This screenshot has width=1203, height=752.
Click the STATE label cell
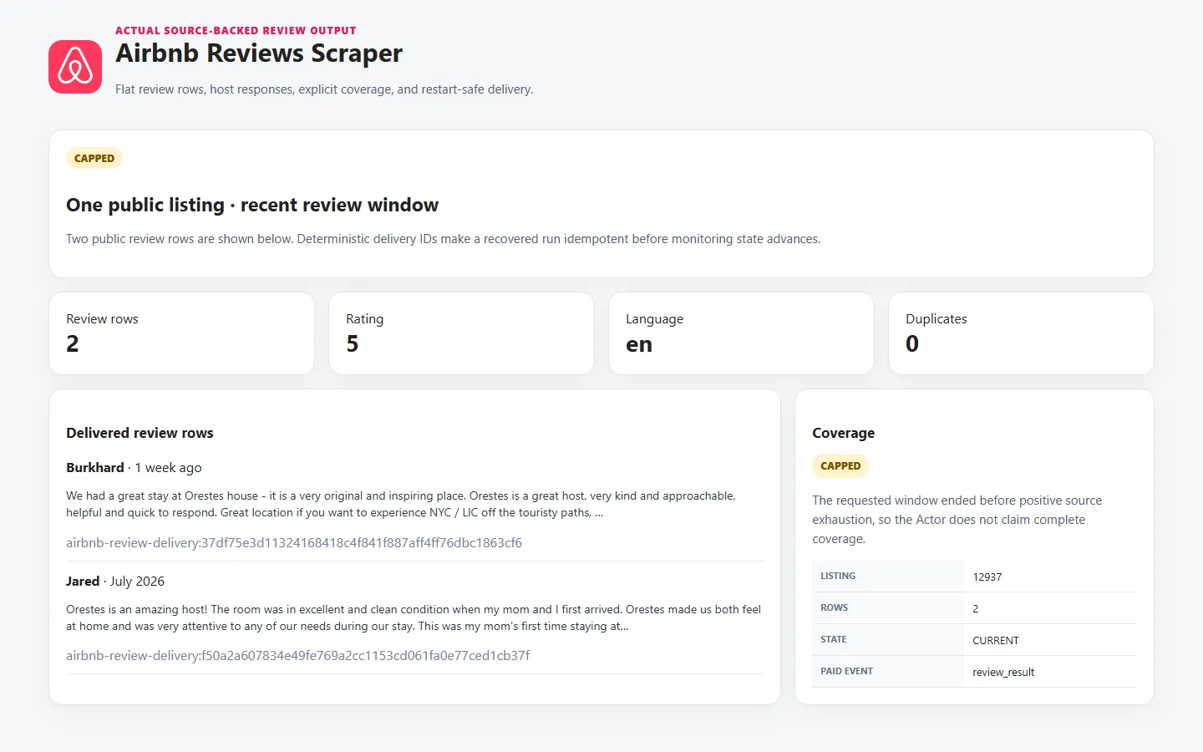pyautogui.click(x=888, y=640)
